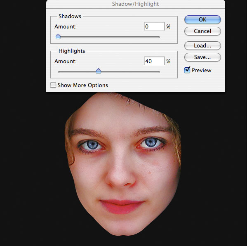Uncheck the Preview checkbox

[187, 70]
